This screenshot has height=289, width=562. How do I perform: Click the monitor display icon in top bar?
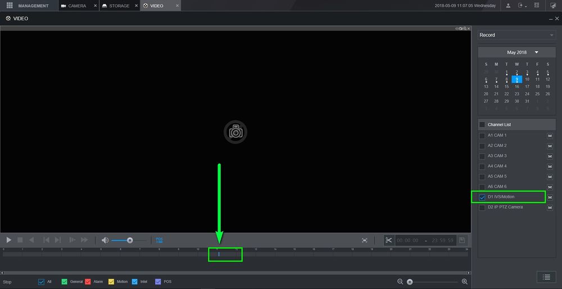(552, 6)
